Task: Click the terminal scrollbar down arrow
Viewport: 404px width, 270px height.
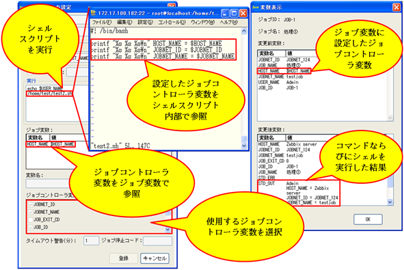Action: click(244, 146)
